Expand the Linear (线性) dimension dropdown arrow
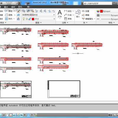118x118 pixels. [x=73, y=11]
